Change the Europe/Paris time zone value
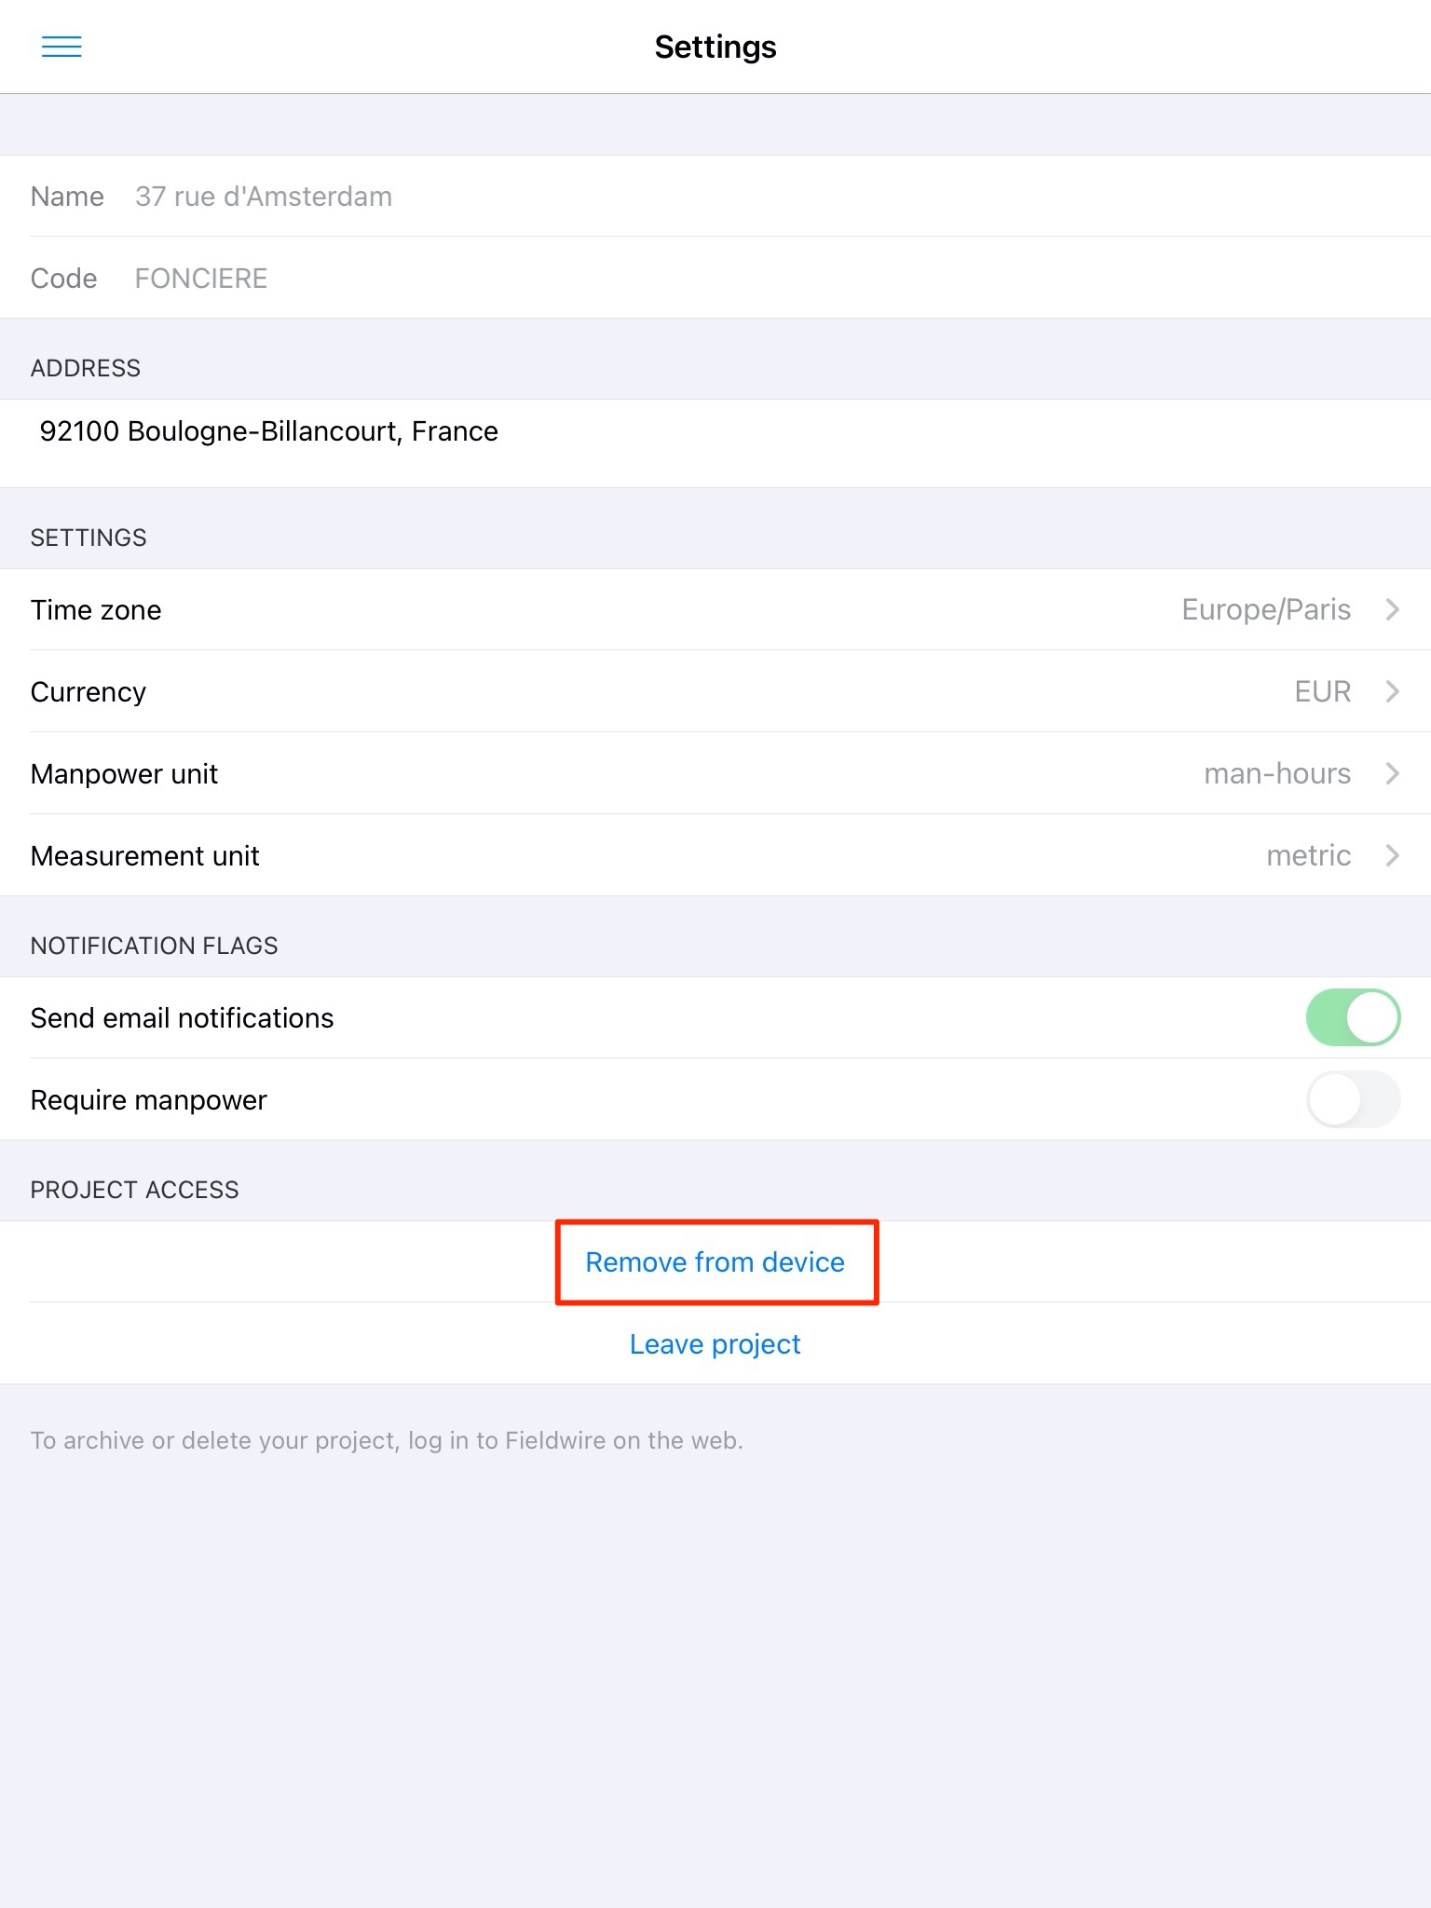The height and width of the screenshot is (1908, 1431). pyautogui.click(x=1265, y=610)
